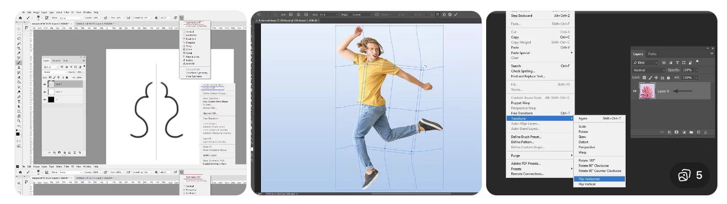Open the image gallery count badge
The width and height of the screenshot is (727, 204).
[691, 175]
